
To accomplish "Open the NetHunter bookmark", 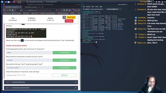I will (51, 13).
